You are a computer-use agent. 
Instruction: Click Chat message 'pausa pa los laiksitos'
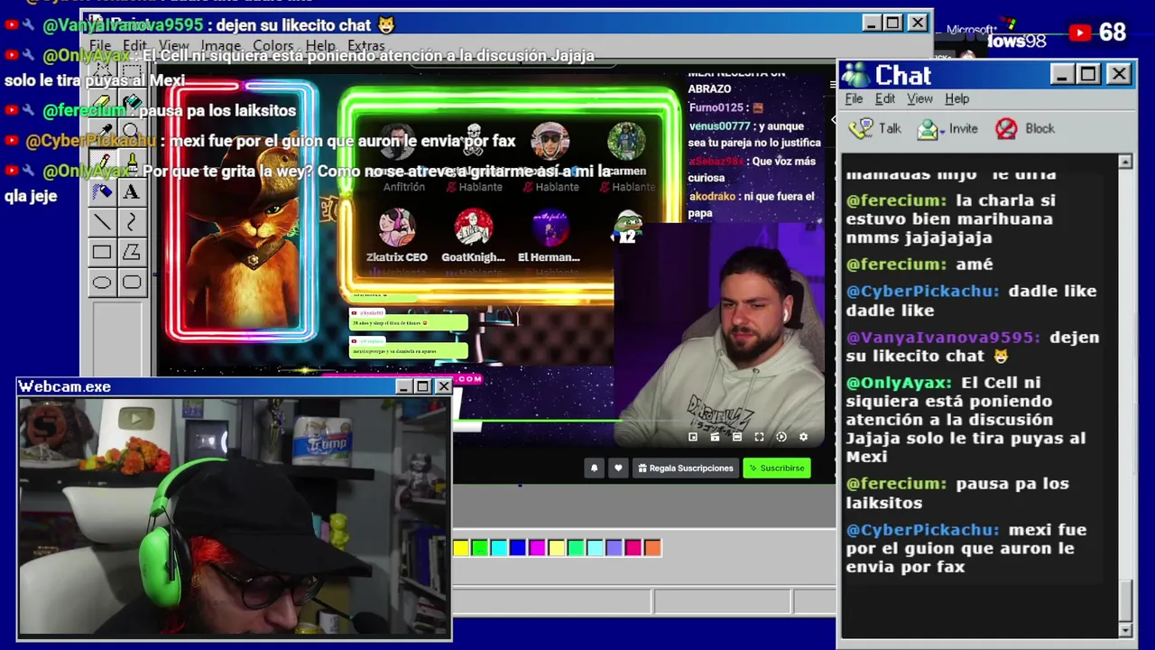coord(957,493)
